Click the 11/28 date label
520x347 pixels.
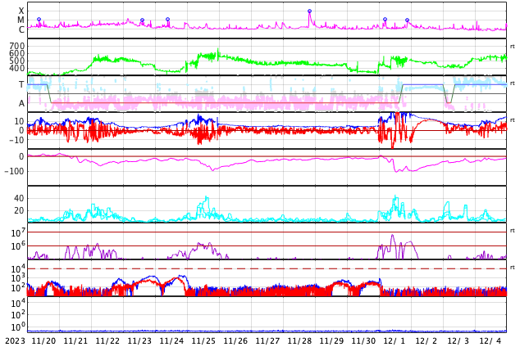click(299, 340)
